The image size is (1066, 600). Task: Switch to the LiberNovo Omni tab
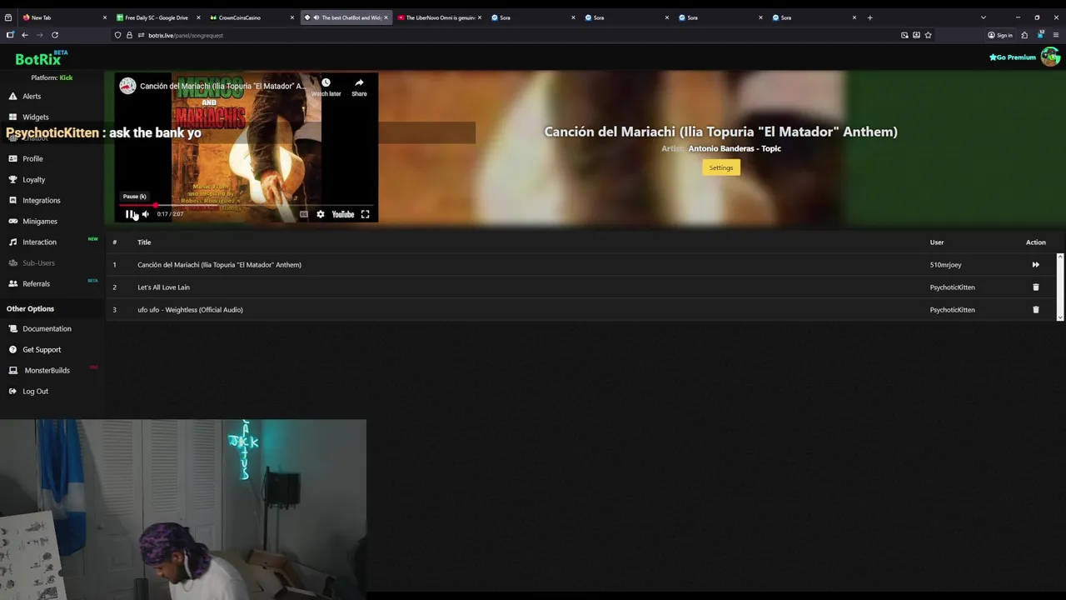(x=438, y=17)
